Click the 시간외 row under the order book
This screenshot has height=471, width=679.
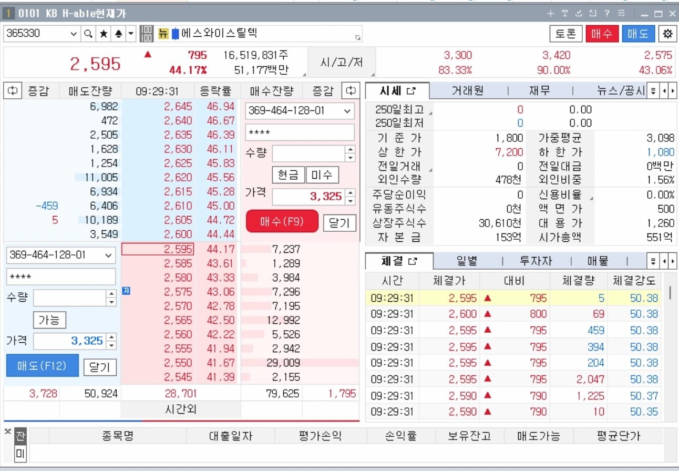point(180,409)
